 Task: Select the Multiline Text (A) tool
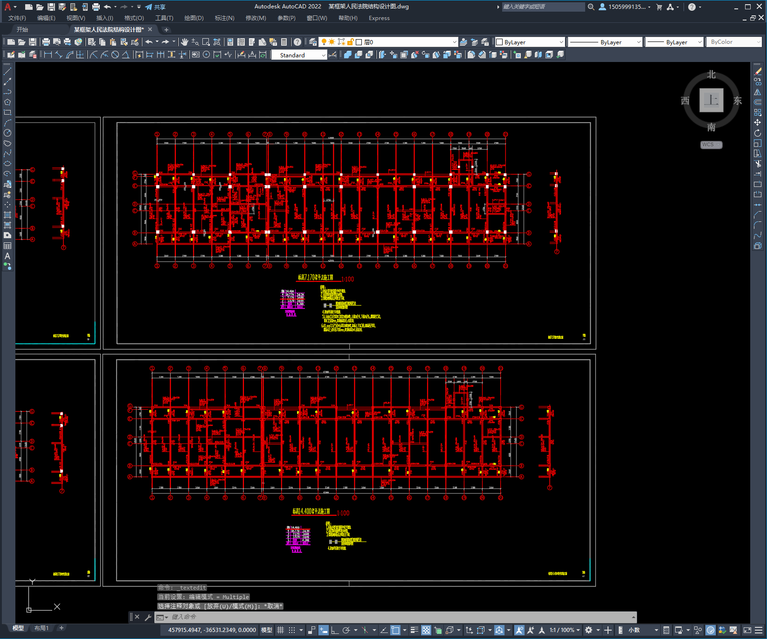[x=7, y=256]
